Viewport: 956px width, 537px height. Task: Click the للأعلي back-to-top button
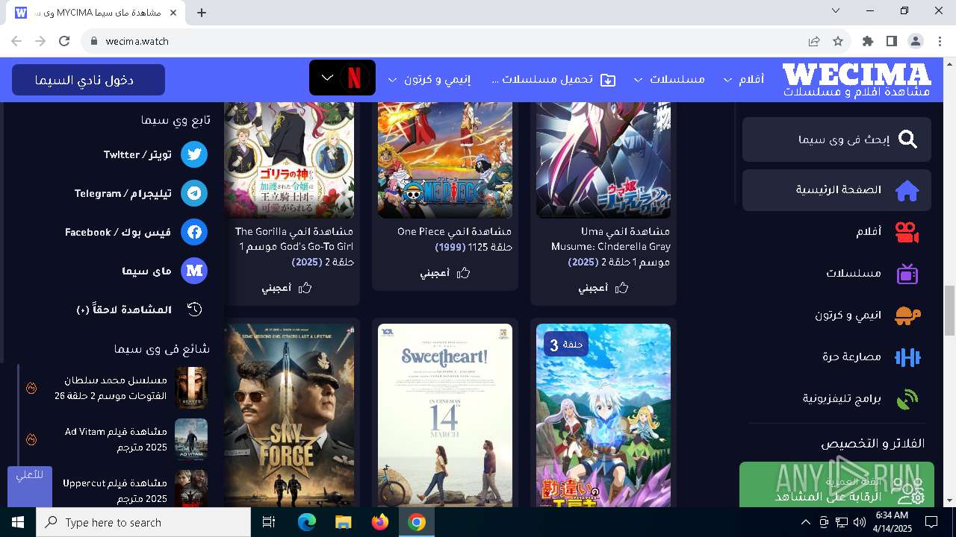[30, 487]
